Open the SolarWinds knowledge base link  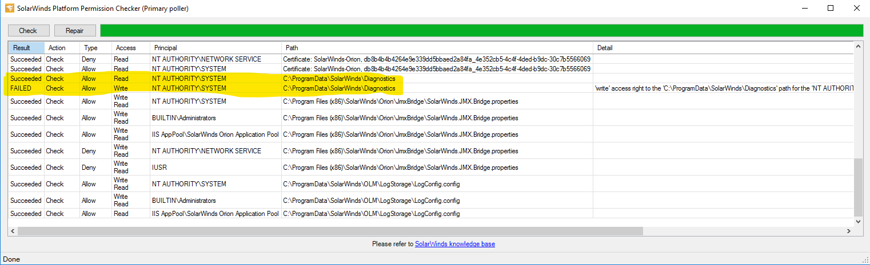click(455, 244)
